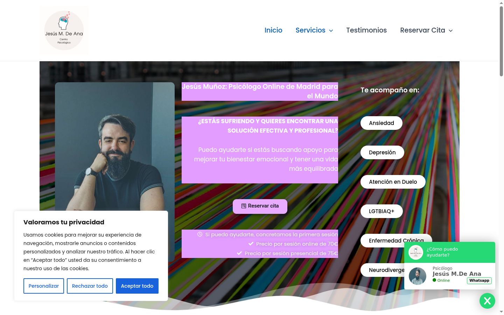
Task: Expand the Servicios dropdown chevron
Action: point(331,31)
